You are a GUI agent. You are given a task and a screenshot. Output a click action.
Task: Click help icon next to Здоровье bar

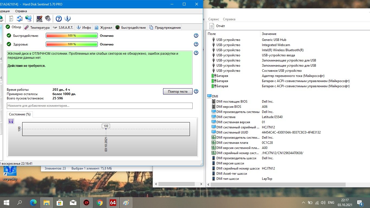click(x=196, y=44)
